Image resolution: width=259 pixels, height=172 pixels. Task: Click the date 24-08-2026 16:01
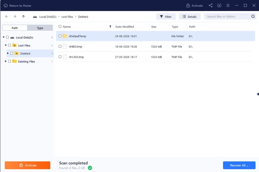pos(126,36)
